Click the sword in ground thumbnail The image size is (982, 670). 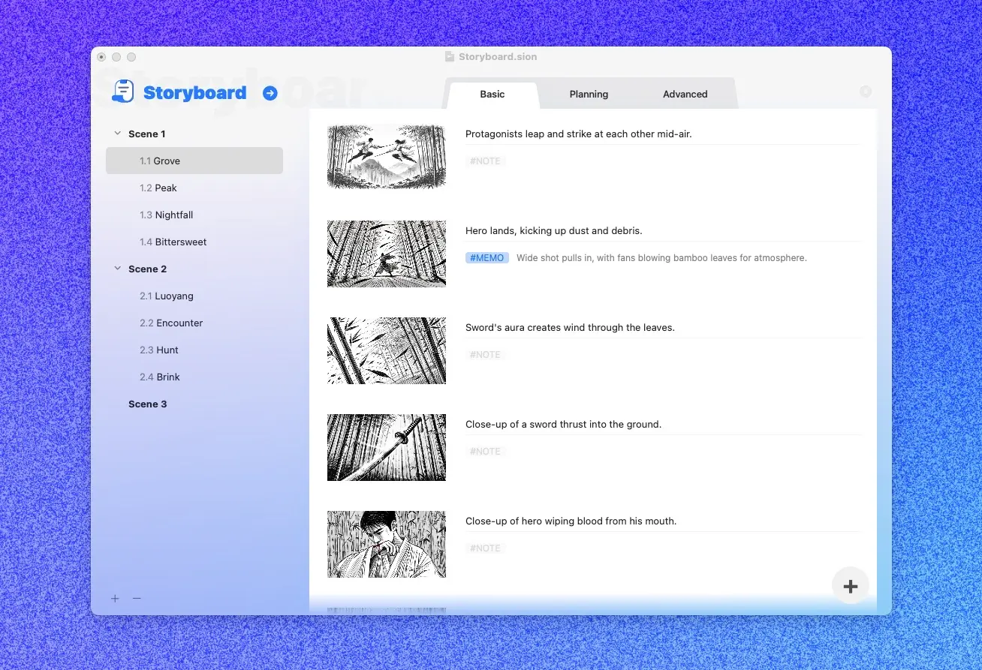click(387, 447)
